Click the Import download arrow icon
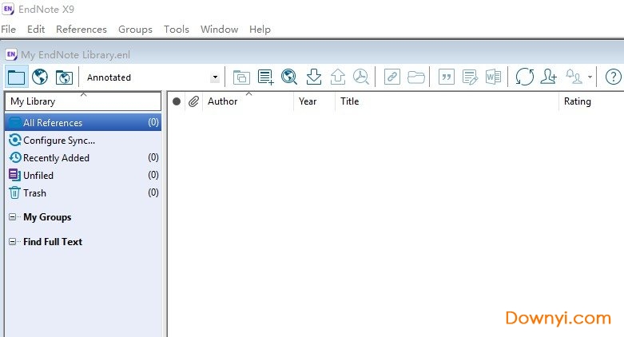Image resolution: width=624 pixels, height=337 pixels. point(314,77)
